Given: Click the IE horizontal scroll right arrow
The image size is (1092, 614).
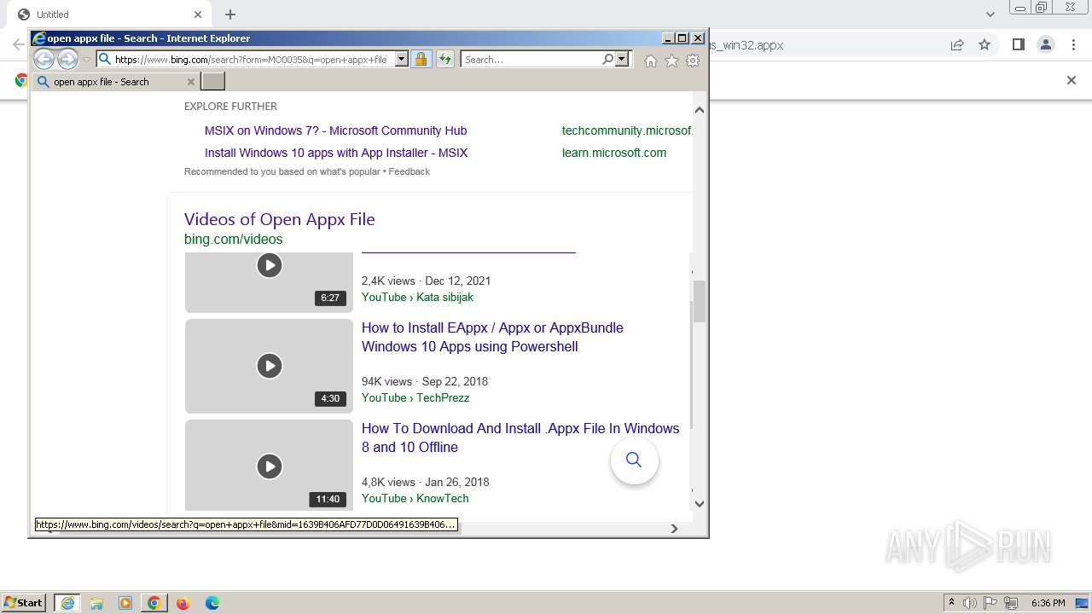Looking at the screenshot, I should (x=674, y=529).
